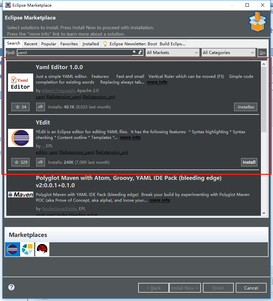Viewport: 273px width, 301px height.
Task: Click the Cancel button
Action: [x=251, y=288]
